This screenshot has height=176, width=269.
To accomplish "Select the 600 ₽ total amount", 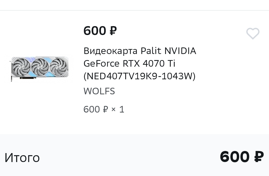I will 242,157.
